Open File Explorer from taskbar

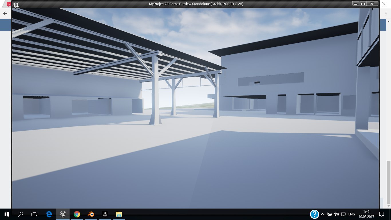tap(119, 214)
